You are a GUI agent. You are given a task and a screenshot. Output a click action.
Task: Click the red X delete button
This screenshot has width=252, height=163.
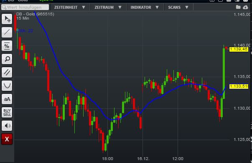7,139
